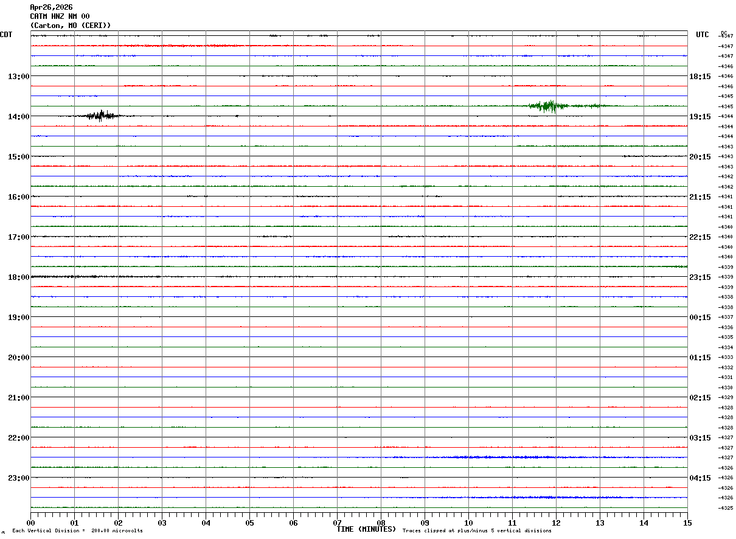Click minute tick '07' on the time axis
The image size is (736, 539).
pyautogui.click(x=337, y=523)
